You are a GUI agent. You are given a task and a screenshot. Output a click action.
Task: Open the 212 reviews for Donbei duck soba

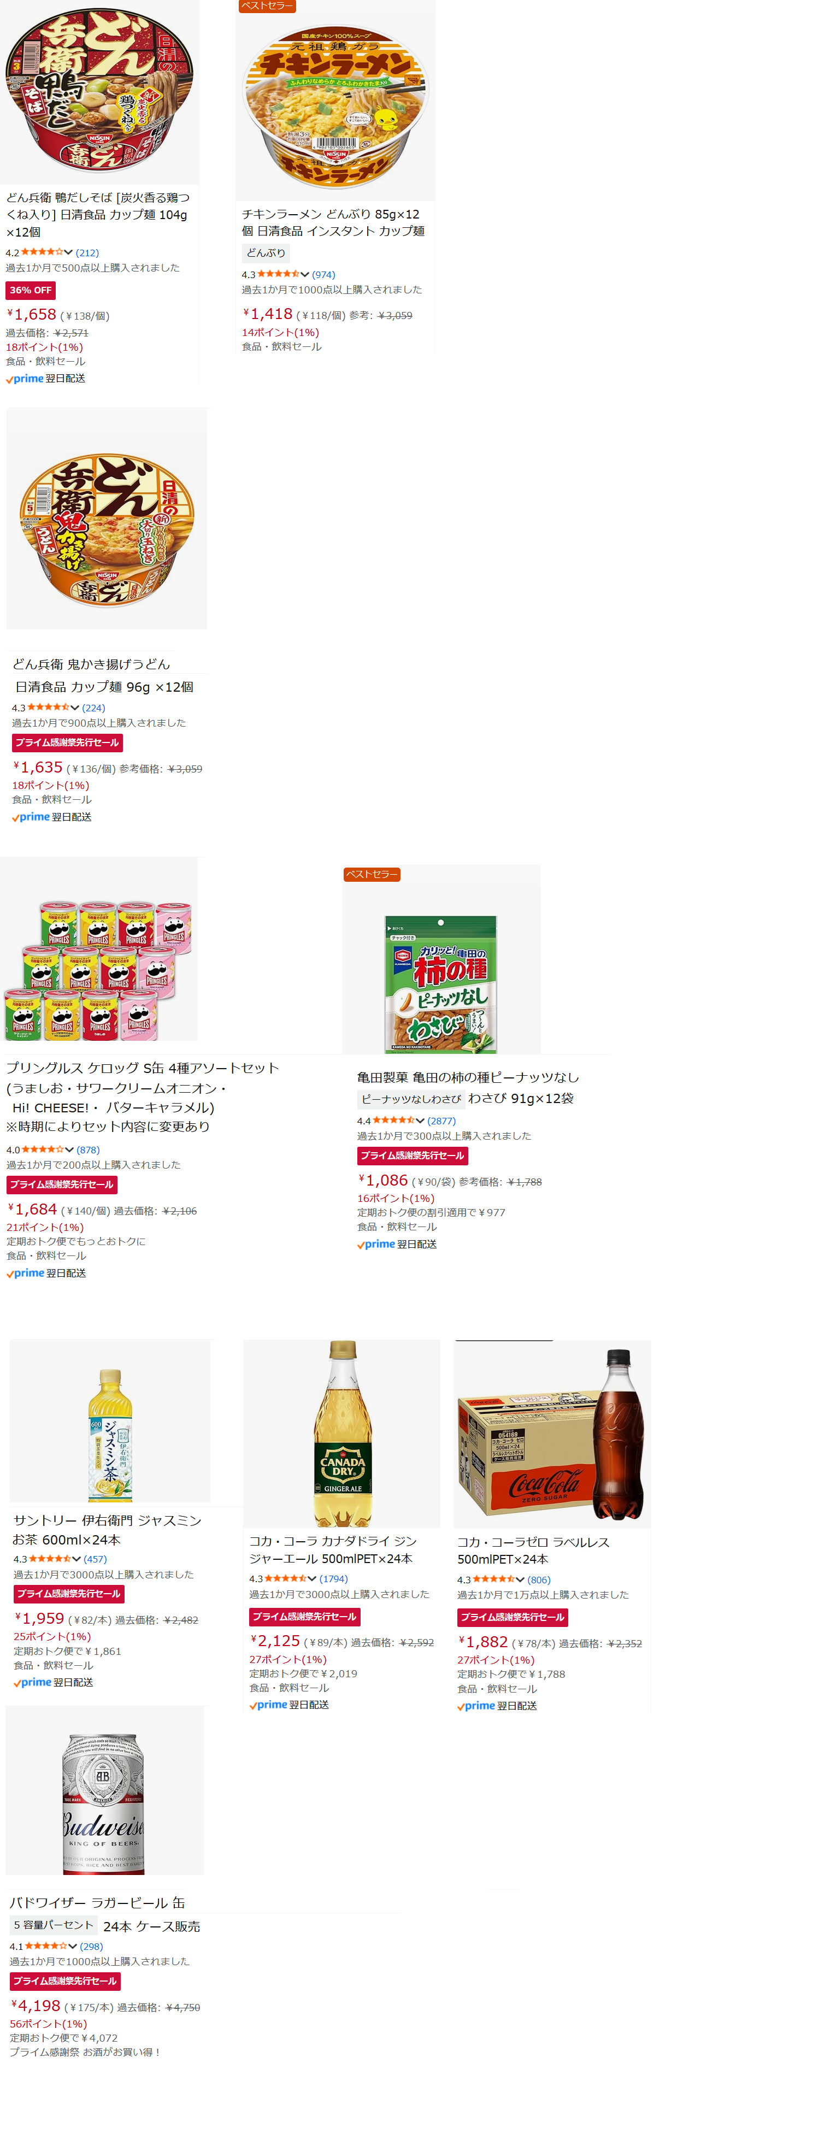(x=87, y=252)
